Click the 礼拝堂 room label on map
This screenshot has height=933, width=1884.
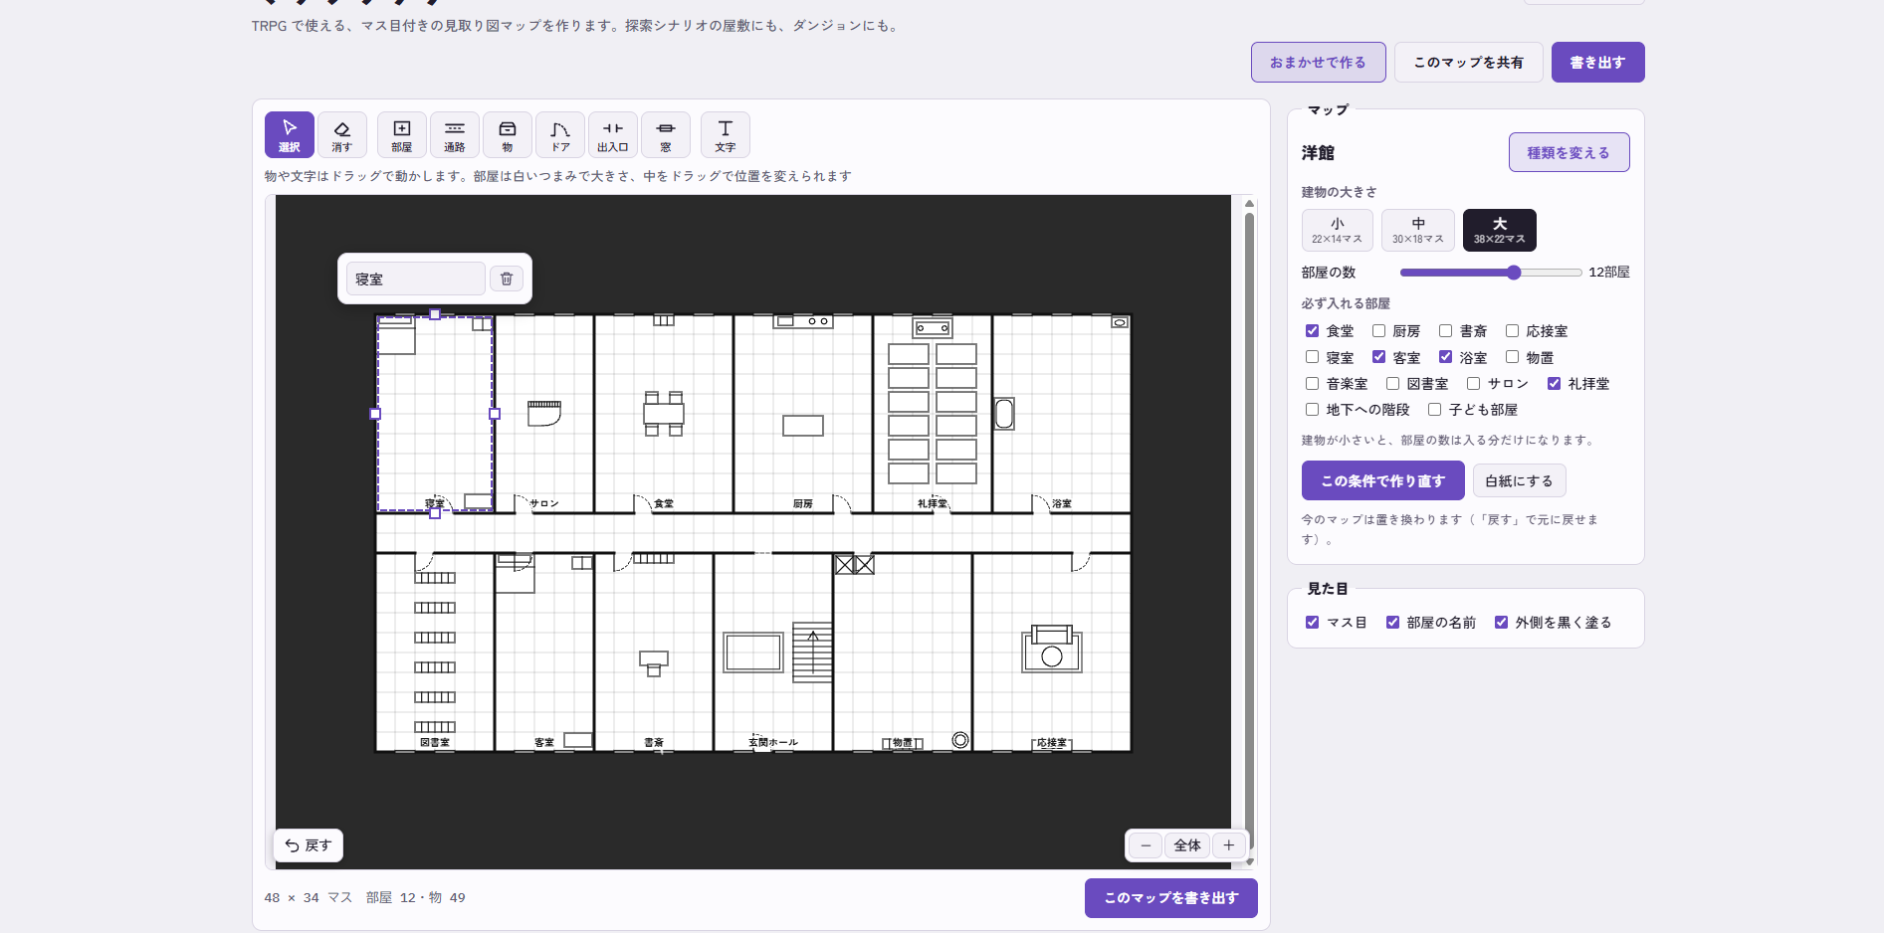[x=933, y=503]
